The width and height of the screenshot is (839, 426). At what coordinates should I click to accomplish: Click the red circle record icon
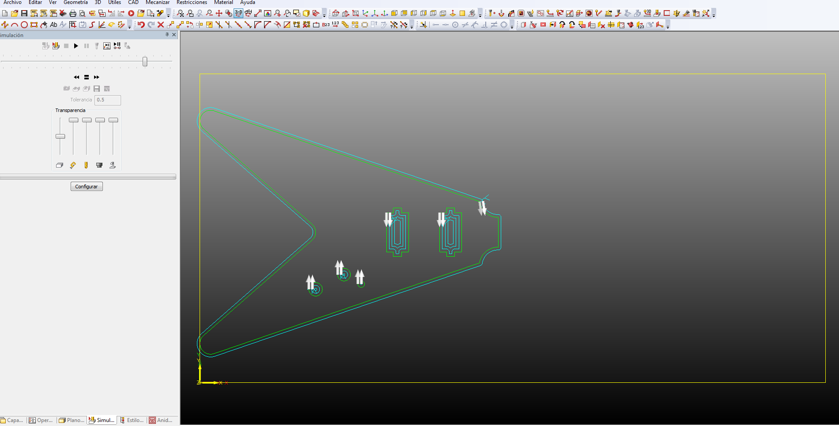[x=131, y=13]
